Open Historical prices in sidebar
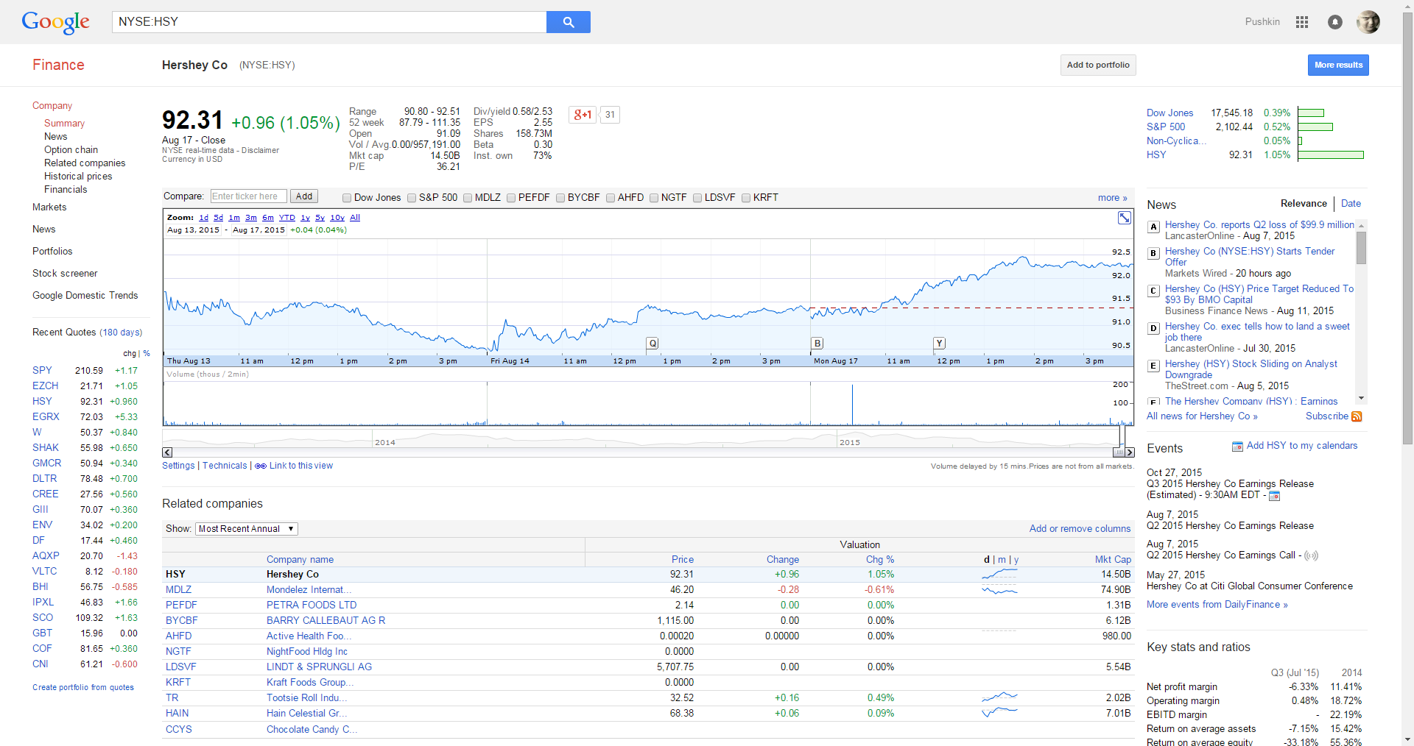The height and width of the screenshot is (746, 1414). (78, 177)
